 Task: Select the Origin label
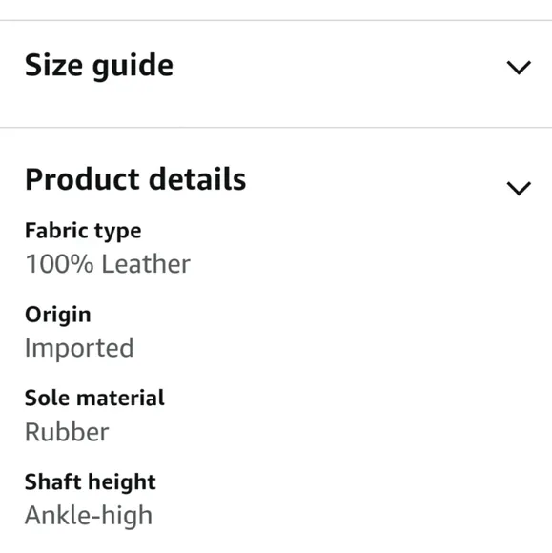pos(58,315)
